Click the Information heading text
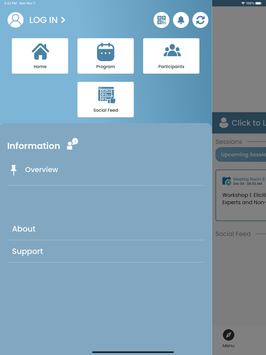This screenshot has height=355, width=266. [34, 146]
